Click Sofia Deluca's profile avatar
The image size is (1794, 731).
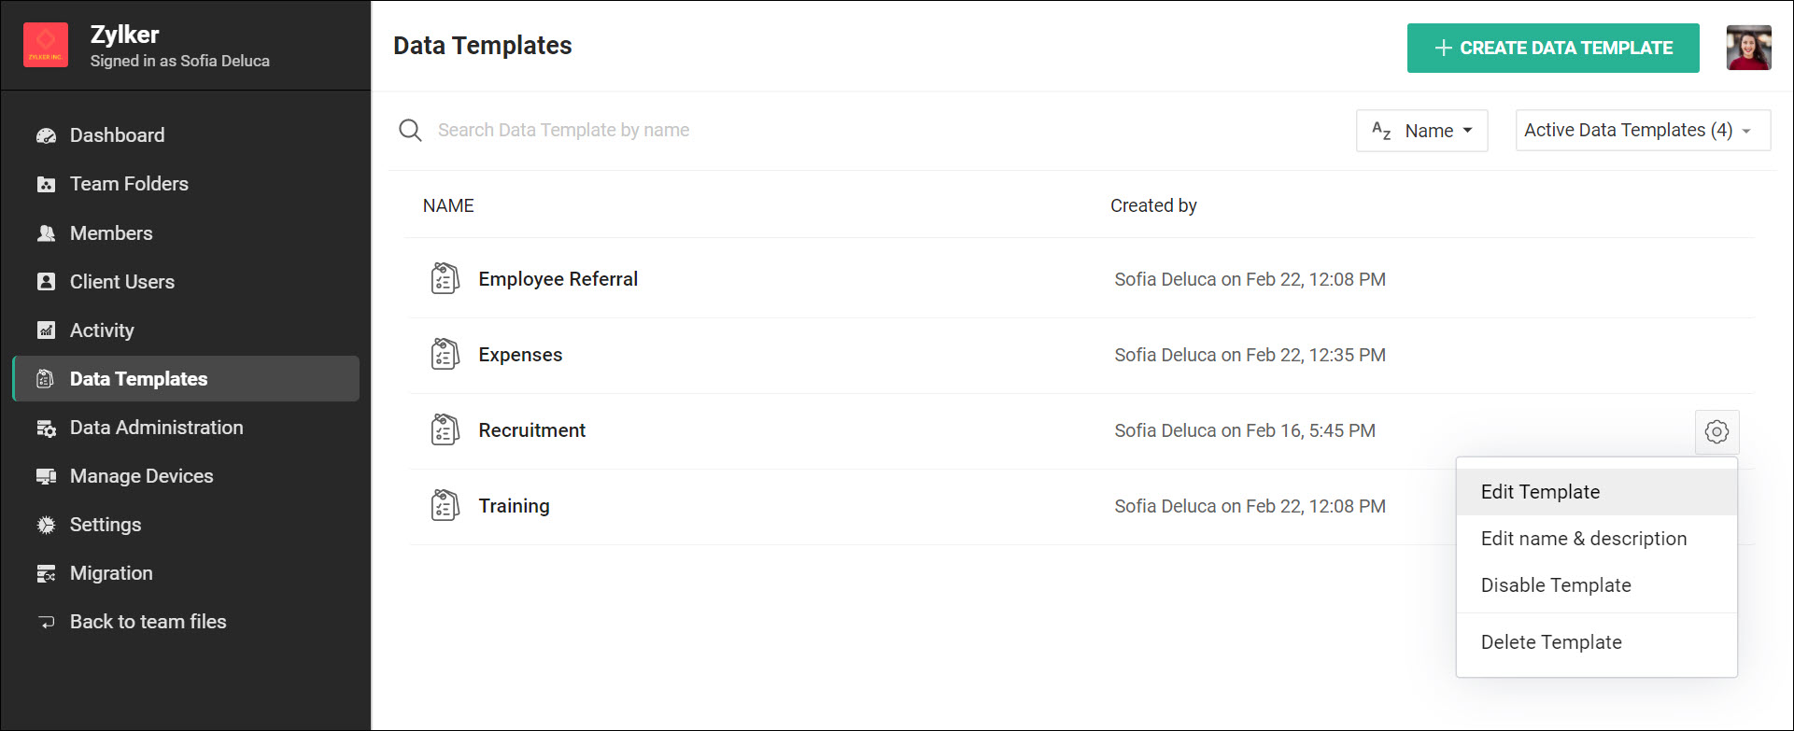1748,48
